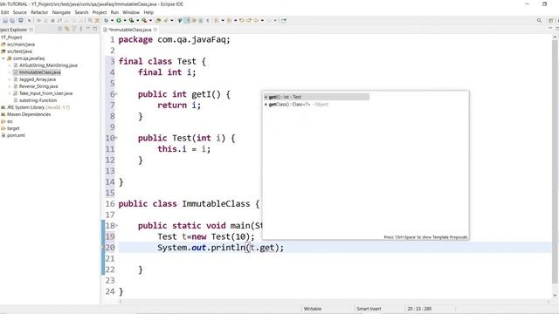Click the Debug bug icon in the toolbar

pyautogui.click(x=106, y=20)
